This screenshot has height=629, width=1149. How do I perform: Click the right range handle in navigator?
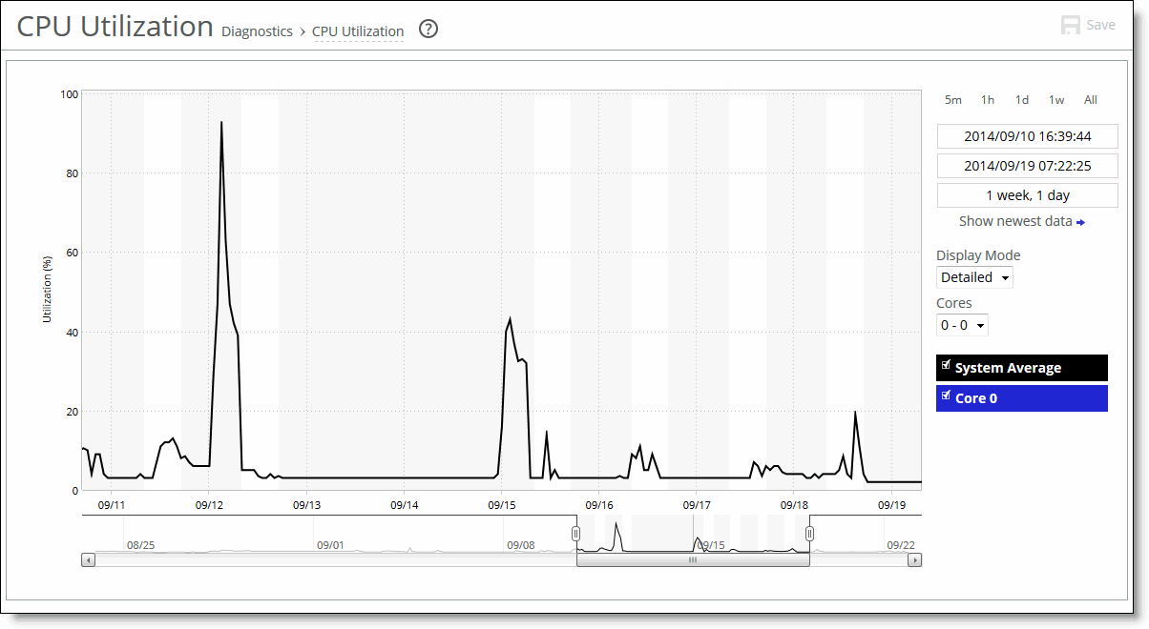coord(810,533)
